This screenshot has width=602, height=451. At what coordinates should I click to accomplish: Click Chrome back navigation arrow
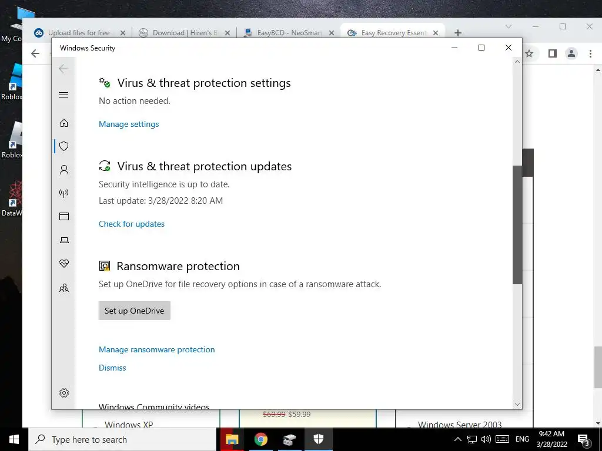coord(35,53)
